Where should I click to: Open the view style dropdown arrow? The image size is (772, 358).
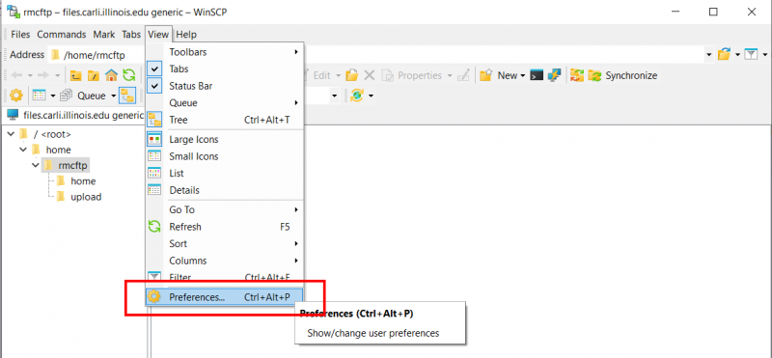click(x=52, y=96)
